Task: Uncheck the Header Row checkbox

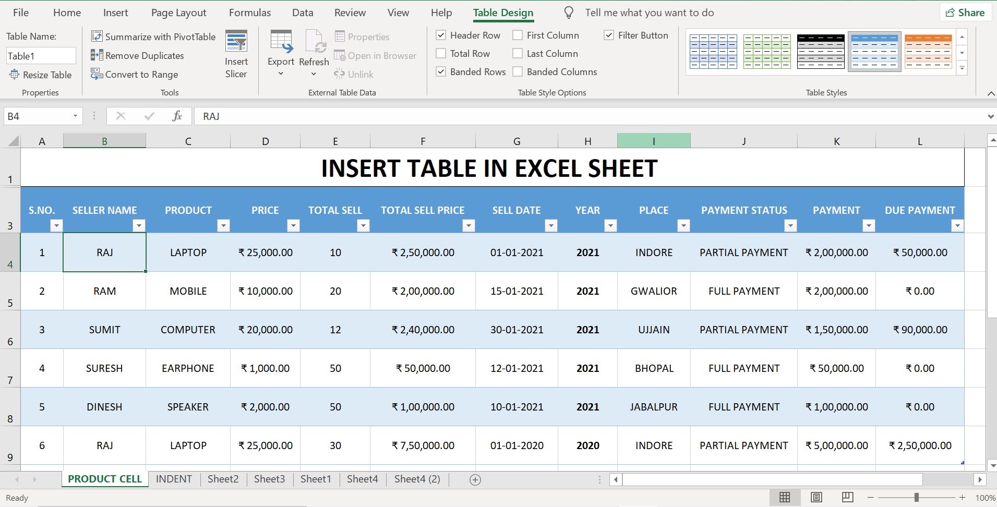Action: pyautogui.click(x=441, y=35)
